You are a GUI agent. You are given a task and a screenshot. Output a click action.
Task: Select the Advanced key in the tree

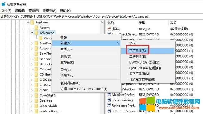(47, 33)
